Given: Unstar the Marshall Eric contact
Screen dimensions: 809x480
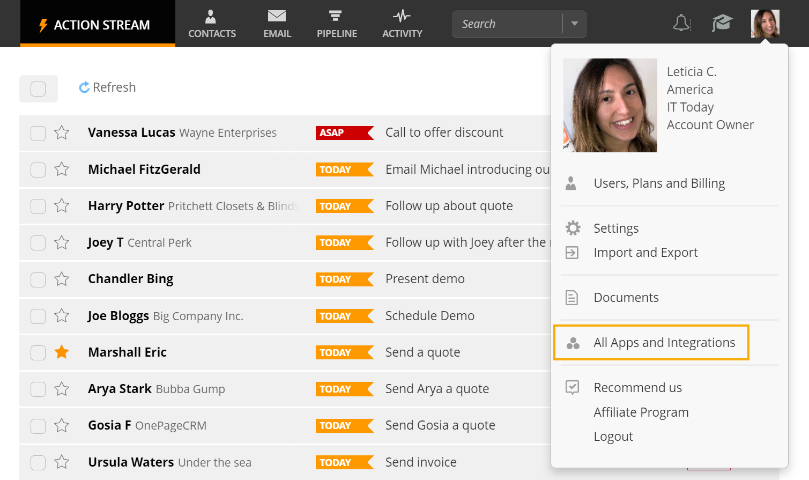Looking at the screenshot, I should click(x=62, y=352).
